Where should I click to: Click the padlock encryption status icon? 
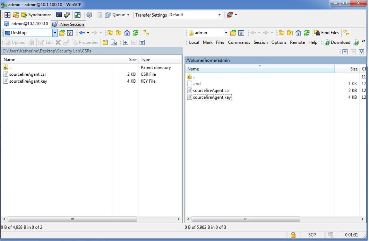(293, 235)
